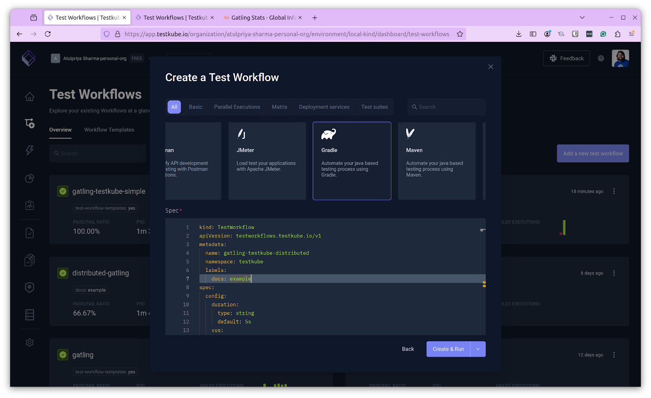The width and height of the screenshot is (651, 398).
Task: Open options menu for distributed-gatling workflow
Action: click(614, 273)
